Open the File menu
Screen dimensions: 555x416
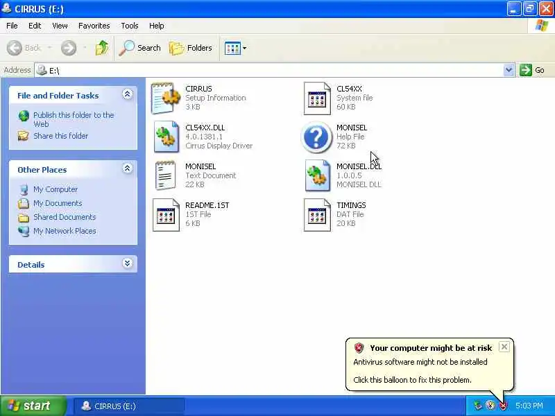12,26
